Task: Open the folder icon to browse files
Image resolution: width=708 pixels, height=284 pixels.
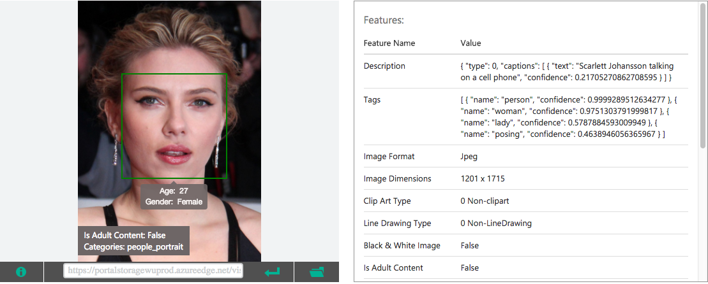Action: click(317, 272)
